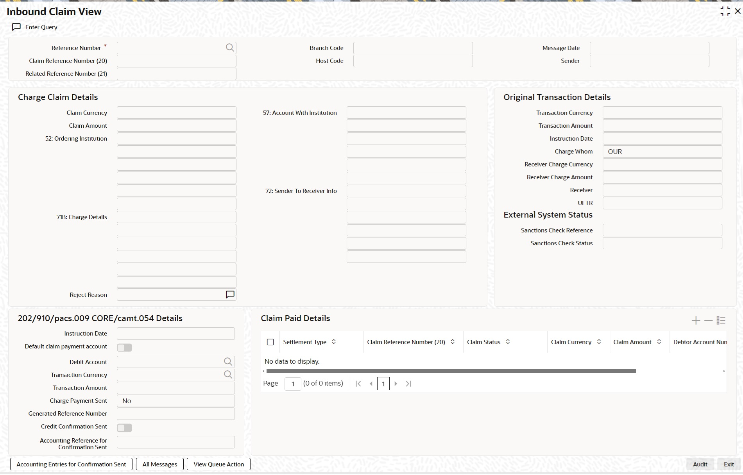The image size is (743, 475).
Task: Click Sanctions Check Reference field
Action: click(x=662, y=230)
